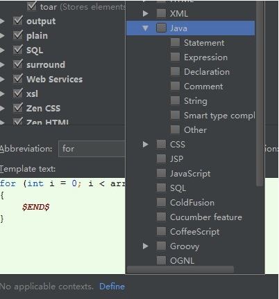Viewport: 279px width, 299px height.
Task: Check the Comment context box
Action: (x=175, y=86)
